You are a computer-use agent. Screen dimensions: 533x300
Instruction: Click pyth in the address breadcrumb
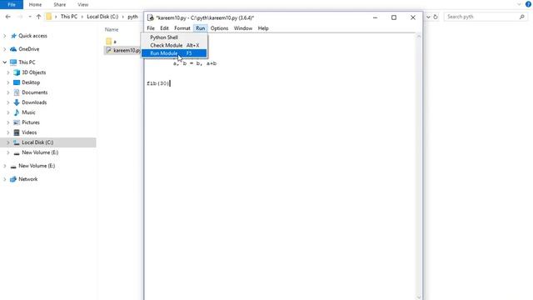pyautogui.click(x=132, y=17)
